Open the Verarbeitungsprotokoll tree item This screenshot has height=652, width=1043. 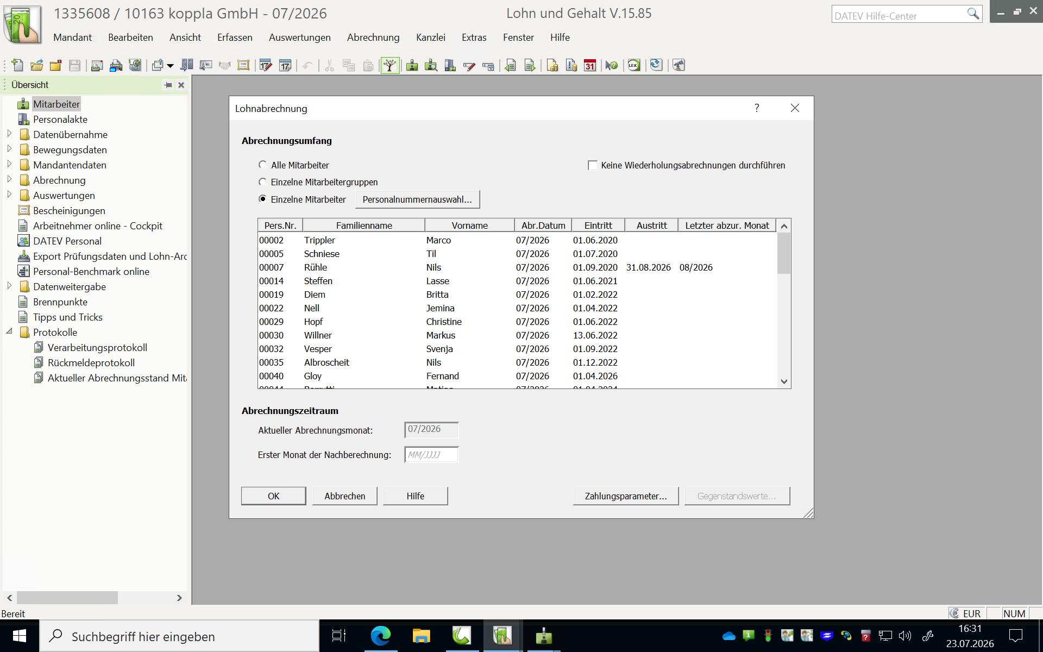(x=97, y=347)
